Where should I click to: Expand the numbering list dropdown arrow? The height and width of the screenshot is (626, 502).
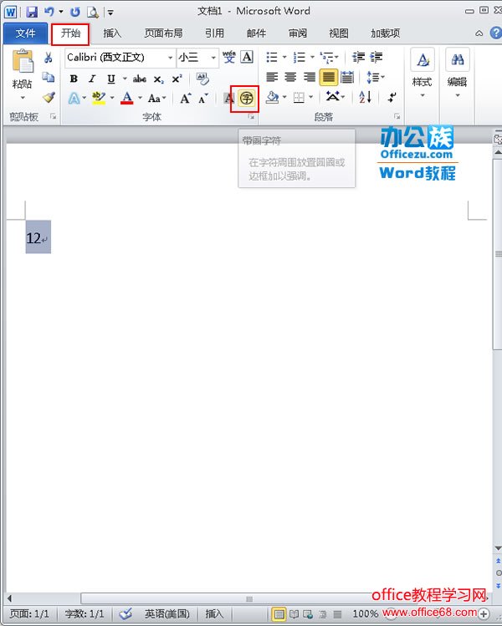pos(312,57)
